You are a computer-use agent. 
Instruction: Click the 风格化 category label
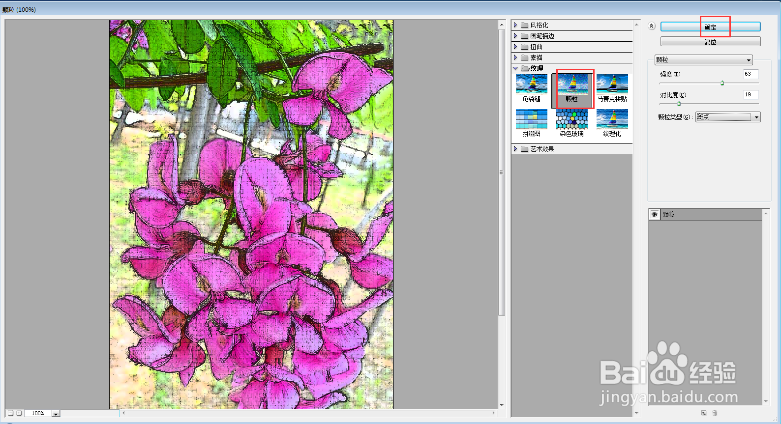coord(539,25)
